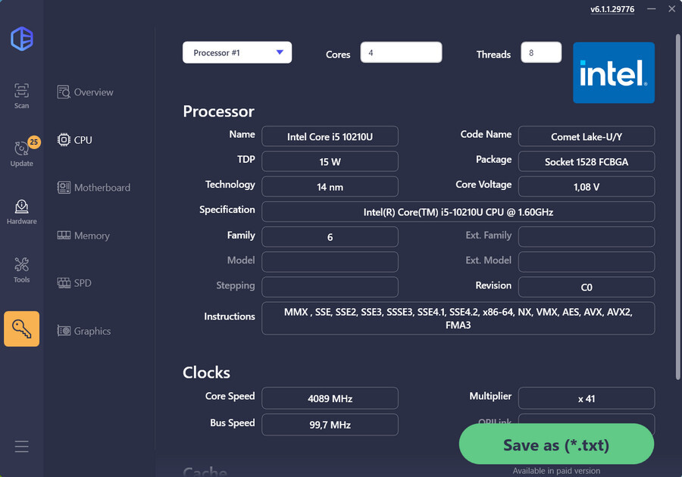The width and height of the screenshot is (682, 477).
Task: Click the version number v6.1.1.29776 link
Action: (x=612, y=9)
